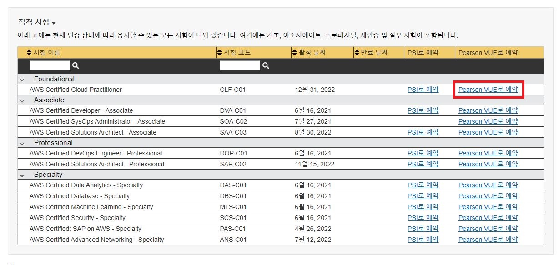Select AWS Certified SysOps Administrator - Associate name
The height and width of the screenshot is (265, 559).
(x=97, y=121)
